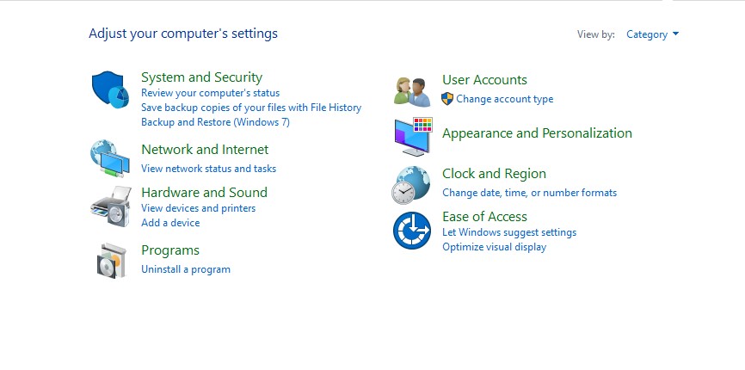This screenshot has height=370, width=745.
Task: Click the Clock and Region globe icon
Action: coord(411,185)
